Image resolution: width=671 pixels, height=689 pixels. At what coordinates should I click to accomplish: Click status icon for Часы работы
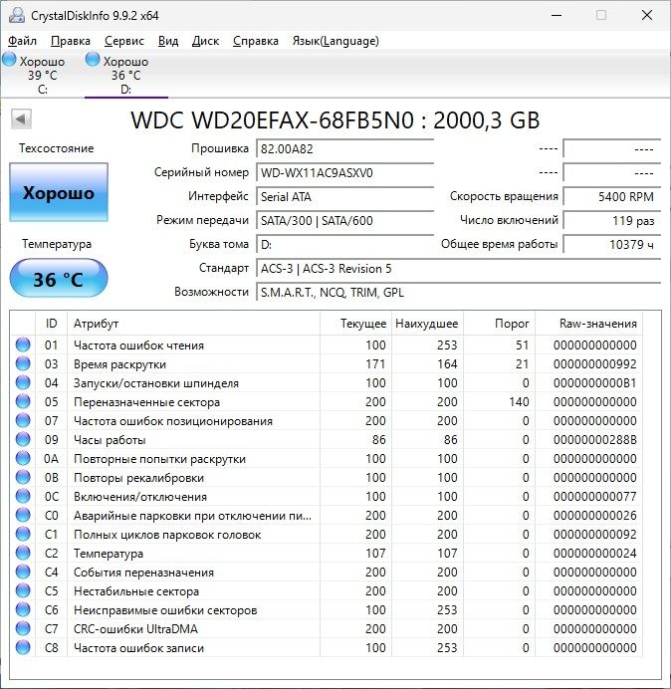pyautogui.click(x=23, y=439)
